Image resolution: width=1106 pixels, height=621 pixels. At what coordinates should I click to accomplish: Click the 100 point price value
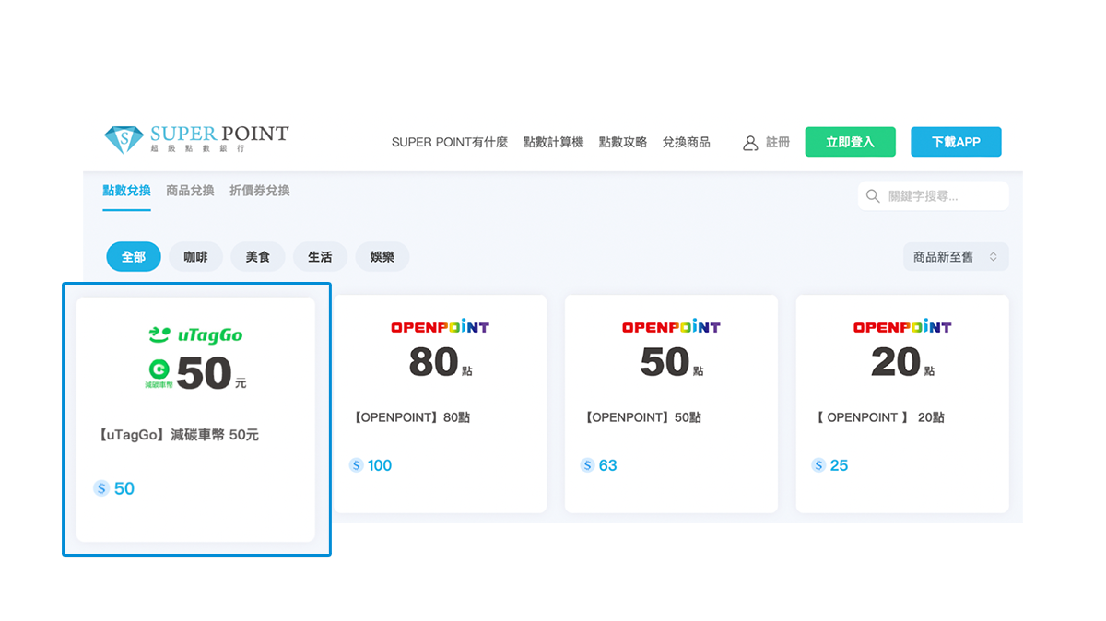click(380, 465)
